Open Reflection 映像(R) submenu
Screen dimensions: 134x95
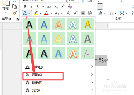pos(59,82)
